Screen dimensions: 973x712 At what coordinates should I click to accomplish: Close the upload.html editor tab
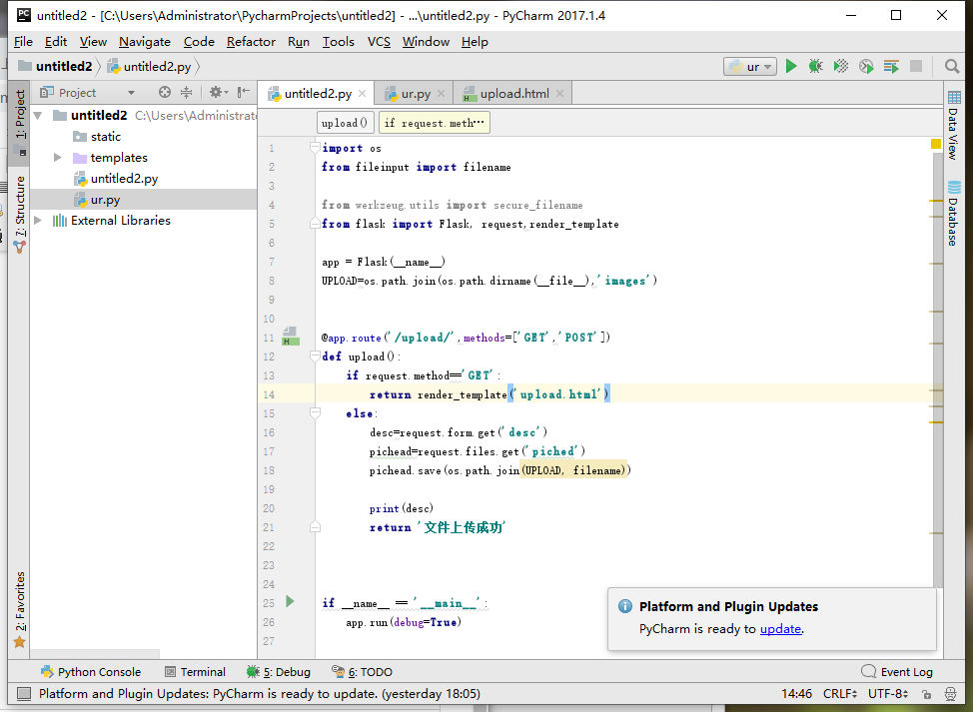(x=559, y=94)
